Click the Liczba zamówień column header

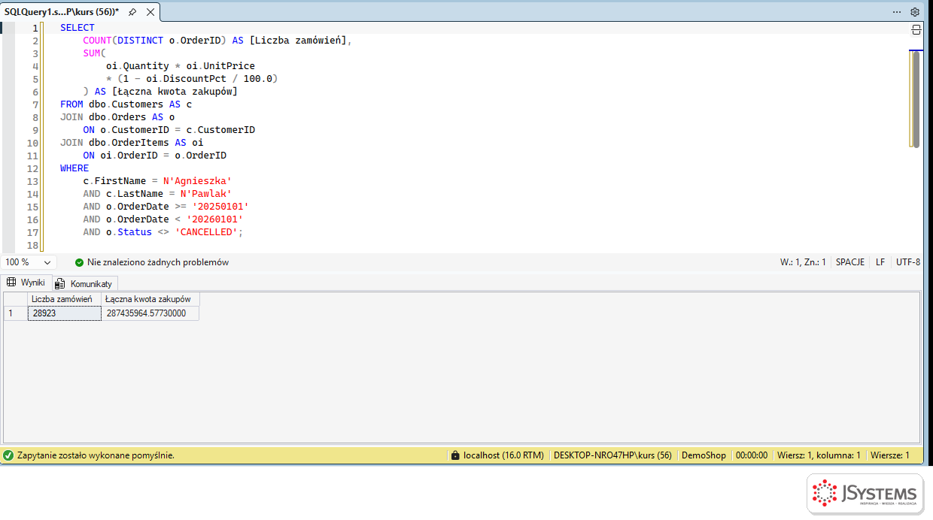[x=64, y=299]
